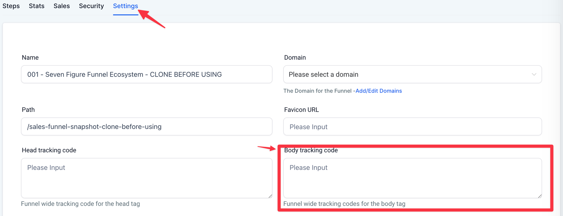Go to the Sales tab
This screenshot has height=216, width=563.
(x=62, y=6)
